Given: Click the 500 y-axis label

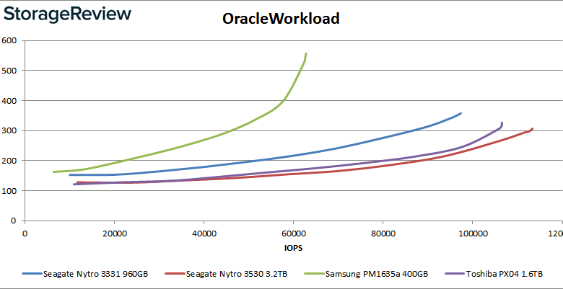Looking at the screenshot, I should [x=9, y=71].
